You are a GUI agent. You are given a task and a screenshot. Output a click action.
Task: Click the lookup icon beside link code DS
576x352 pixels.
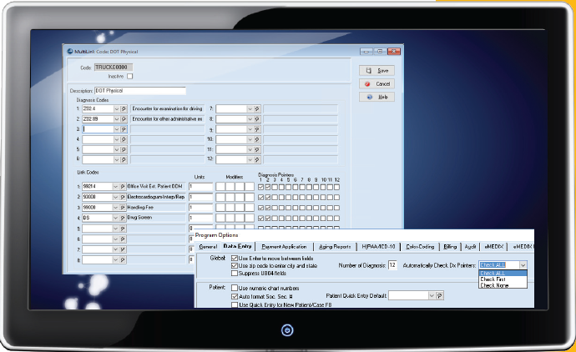pos(124,217)
